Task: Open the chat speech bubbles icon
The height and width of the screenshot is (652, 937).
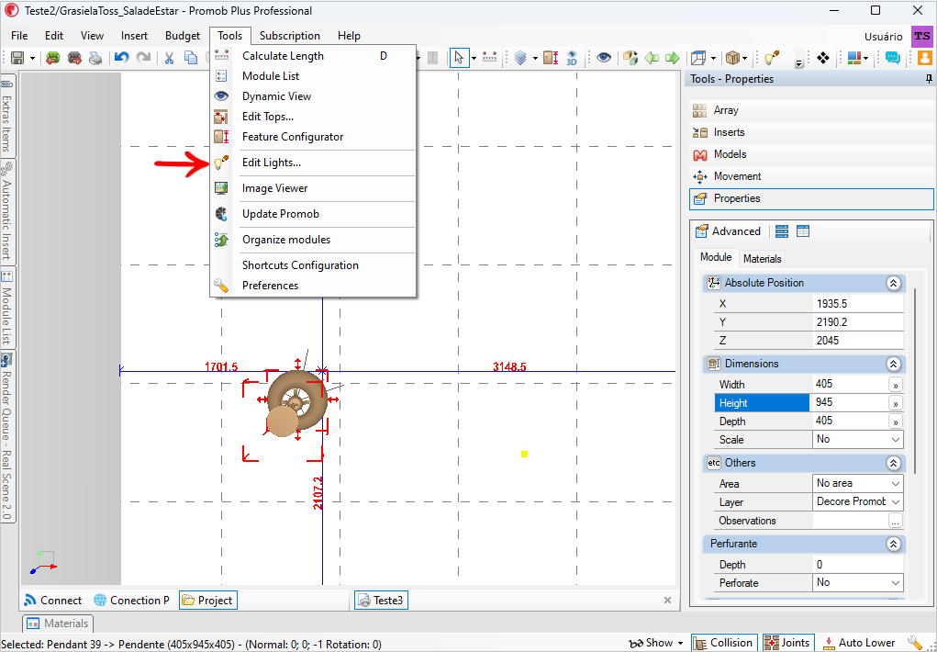Action: [x=893, y=58]
